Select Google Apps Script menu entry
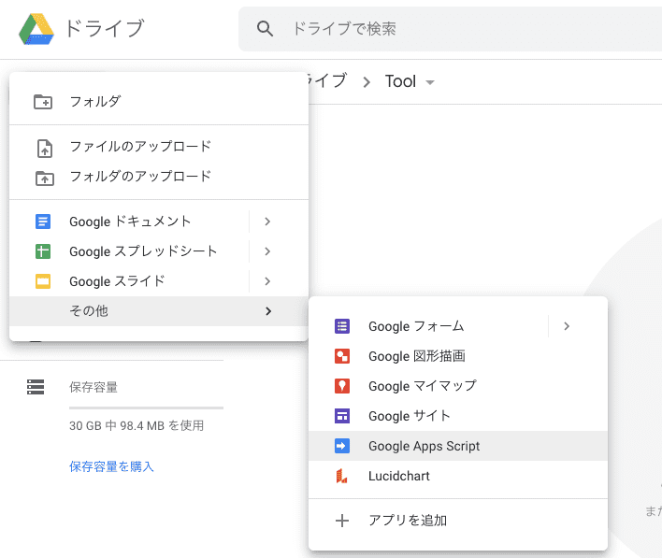662x558 pixels. click(x=458, y=446)
